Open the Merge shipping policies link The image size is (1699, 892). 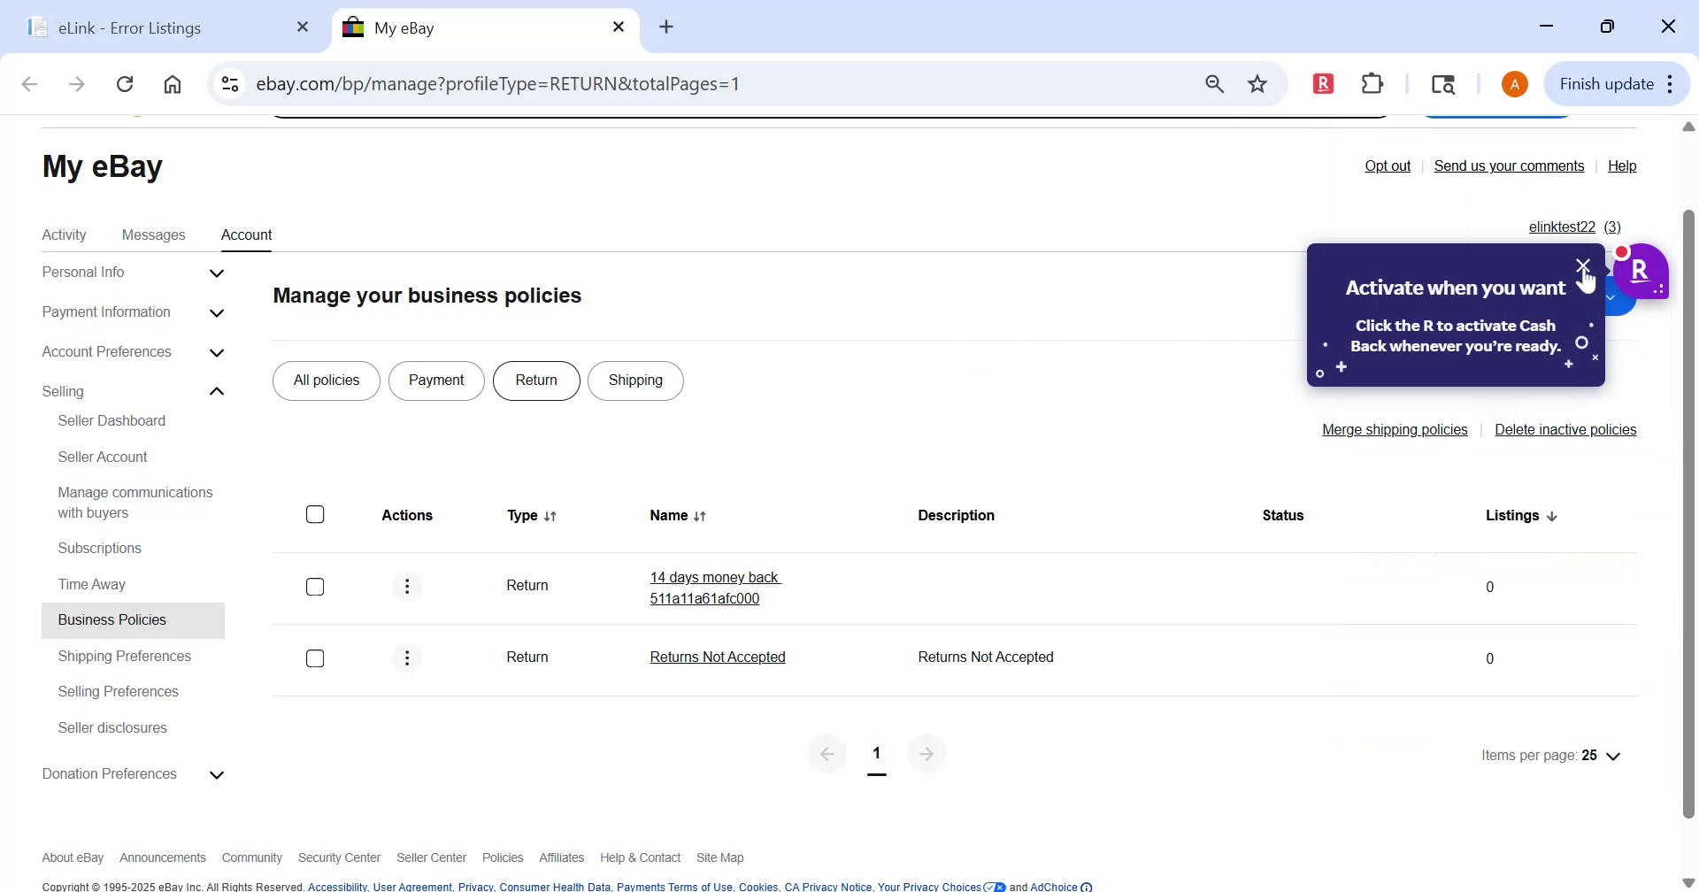click(x=1394, y=429)
